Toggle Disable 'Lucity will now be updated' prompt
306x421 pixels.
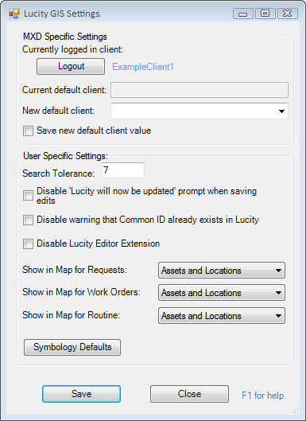pos(28,196)
